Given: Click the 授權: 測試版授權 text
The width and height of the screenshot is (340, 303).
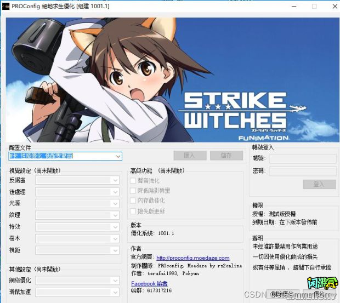Looking at the screenshot, I should click(x=274, y=214).
